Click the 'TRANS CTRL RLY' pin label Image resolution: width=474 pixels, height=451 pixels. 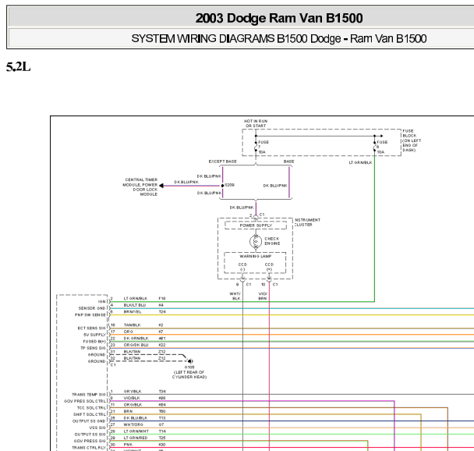coord(89,448)
